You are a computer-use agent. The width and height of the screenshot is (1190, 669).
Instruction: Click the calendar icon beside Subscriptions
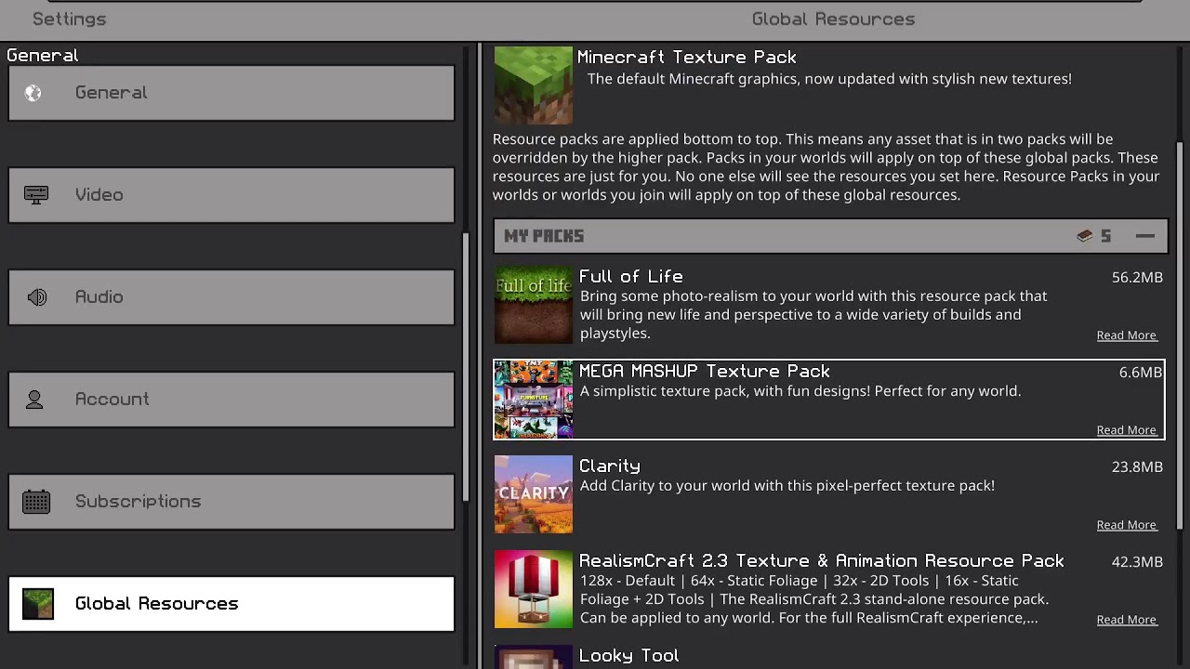click(36, 502)
